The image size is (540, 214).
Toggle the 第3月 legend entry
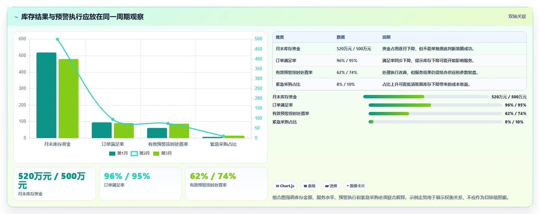[x=162, y=153]
